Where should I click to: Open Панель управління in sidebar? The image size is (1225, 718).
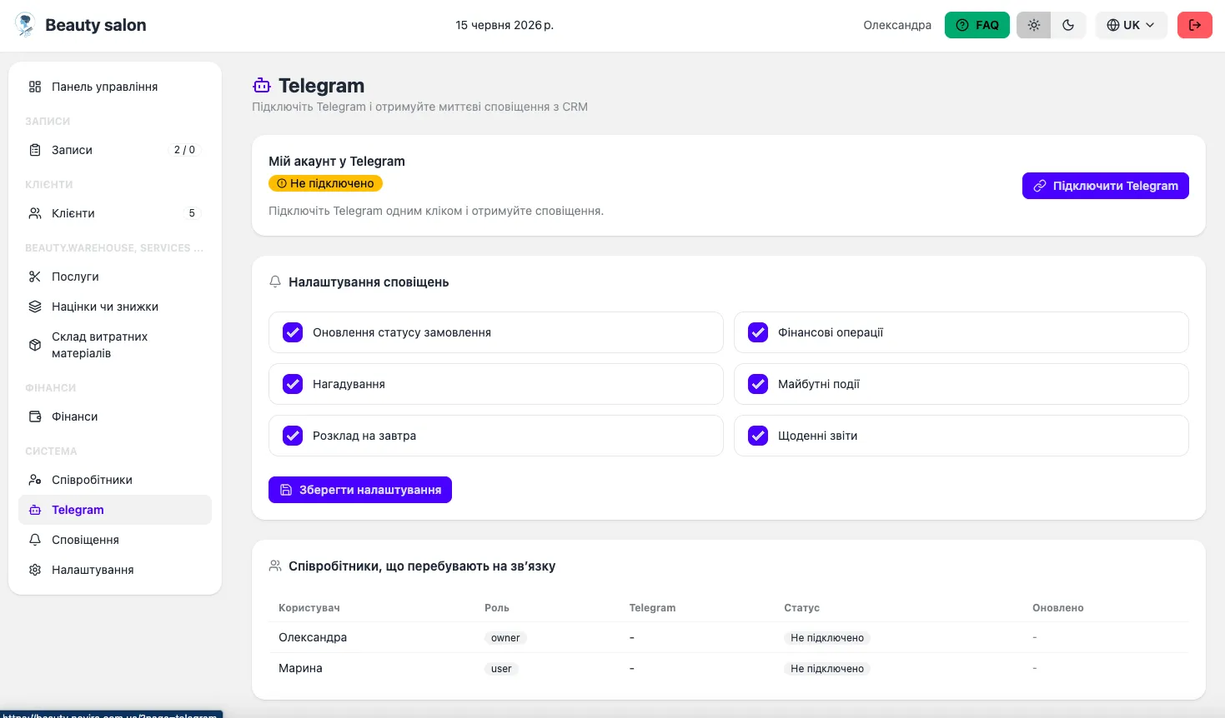(115, 87)
